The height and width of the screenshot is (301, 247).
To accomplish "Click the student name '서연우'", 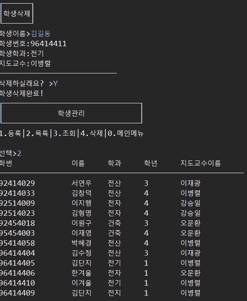I will 81,183.
